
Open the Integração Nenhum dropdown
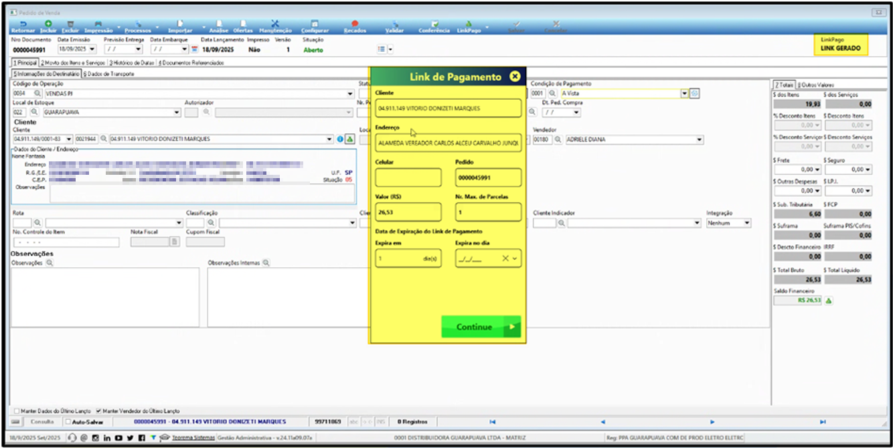click(x=747, y=222)
